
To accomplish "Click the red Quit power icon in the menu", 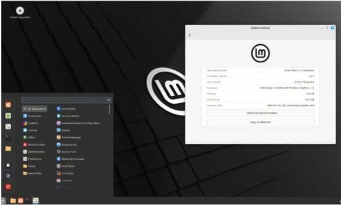I will pyautogui.click(x=8, y=186).
